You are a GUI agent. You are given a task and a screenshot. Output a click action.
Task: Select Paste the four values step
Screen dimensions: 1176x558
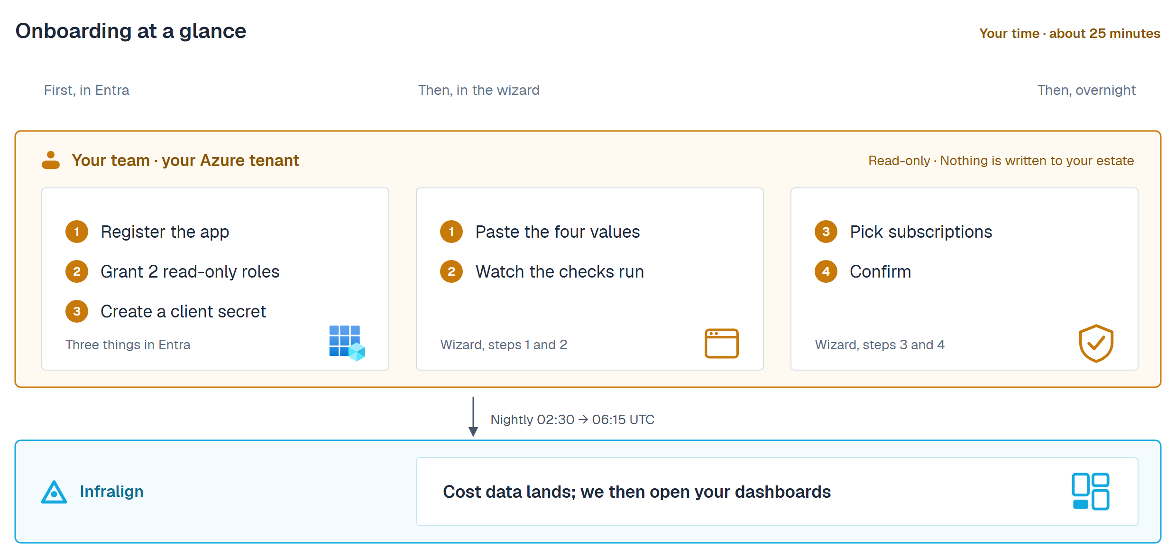tap(540, 232)
